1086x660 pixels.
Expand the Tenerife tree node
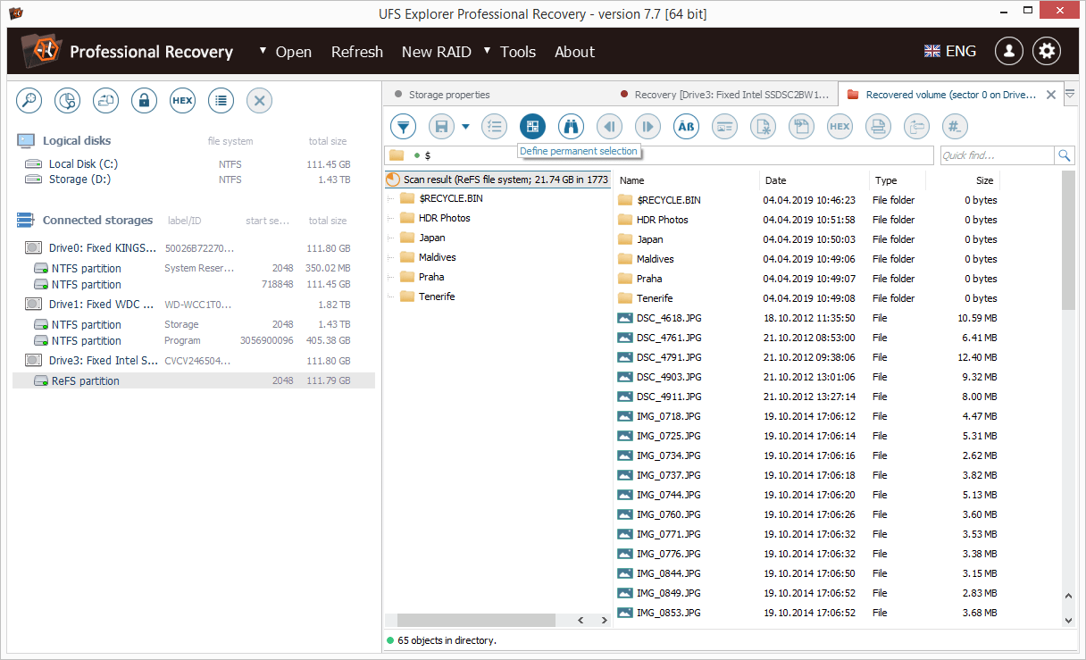[x=390, y=297]
